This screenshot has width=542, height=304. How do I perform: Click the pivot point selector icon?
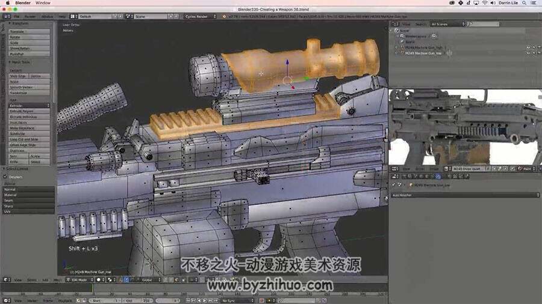(x=111, y=280)
